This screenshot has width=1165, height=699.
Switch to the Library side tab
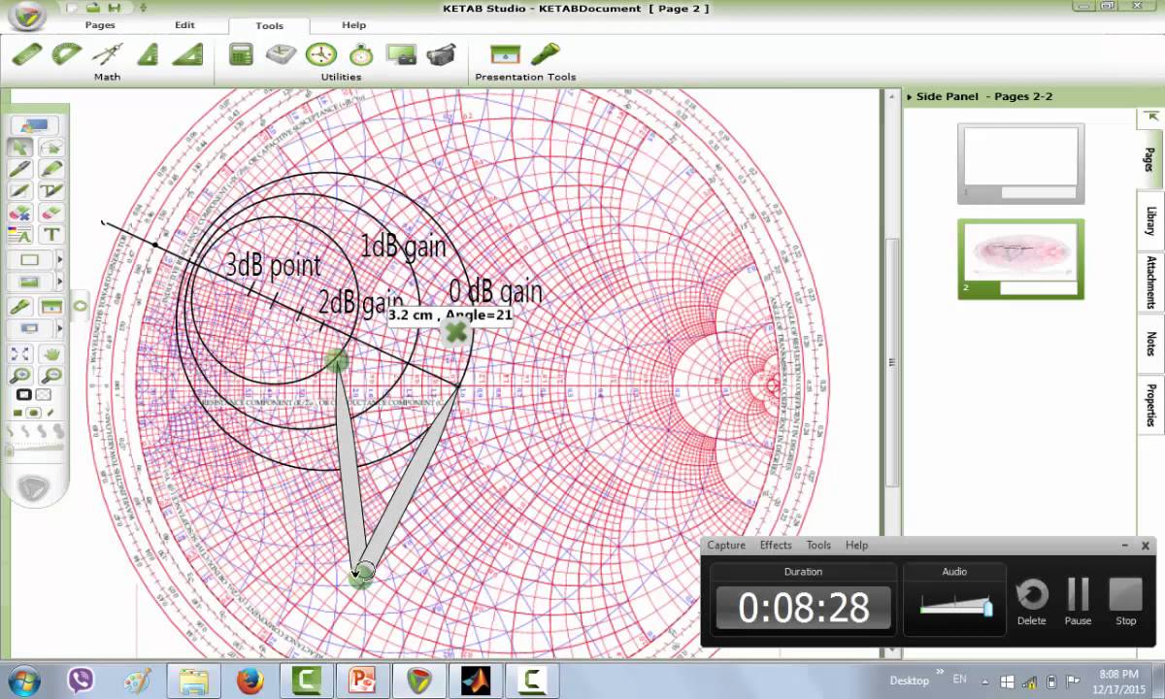(1150, 220)
